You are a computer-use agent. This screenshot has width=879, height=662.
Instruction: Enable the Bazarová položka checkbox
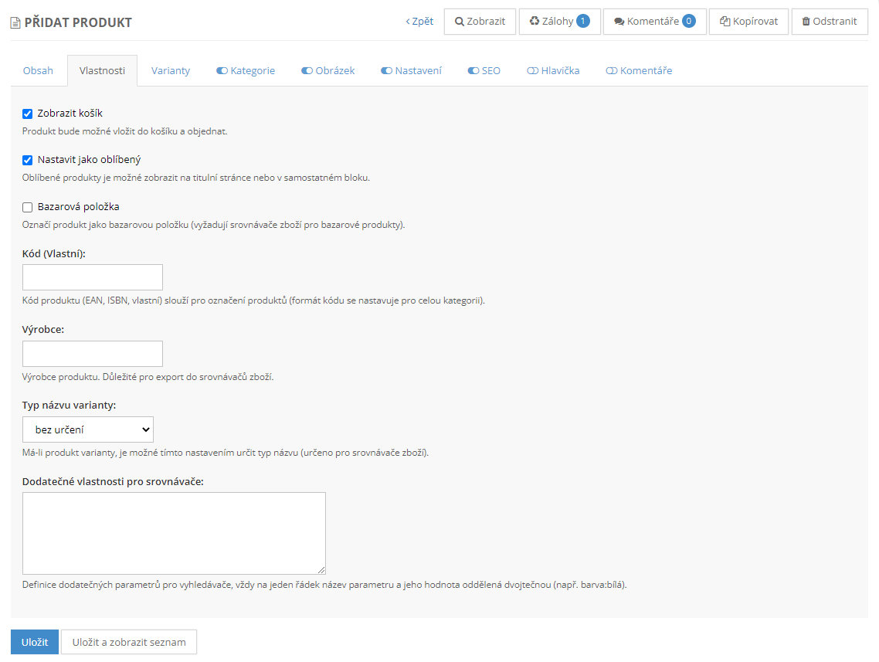(x=28, y=207)
